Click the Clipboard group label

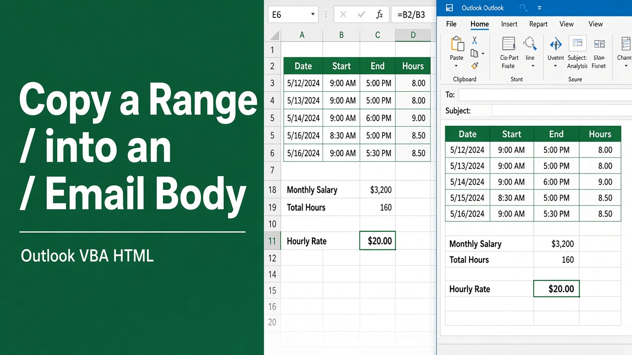[x=465, y=79]
